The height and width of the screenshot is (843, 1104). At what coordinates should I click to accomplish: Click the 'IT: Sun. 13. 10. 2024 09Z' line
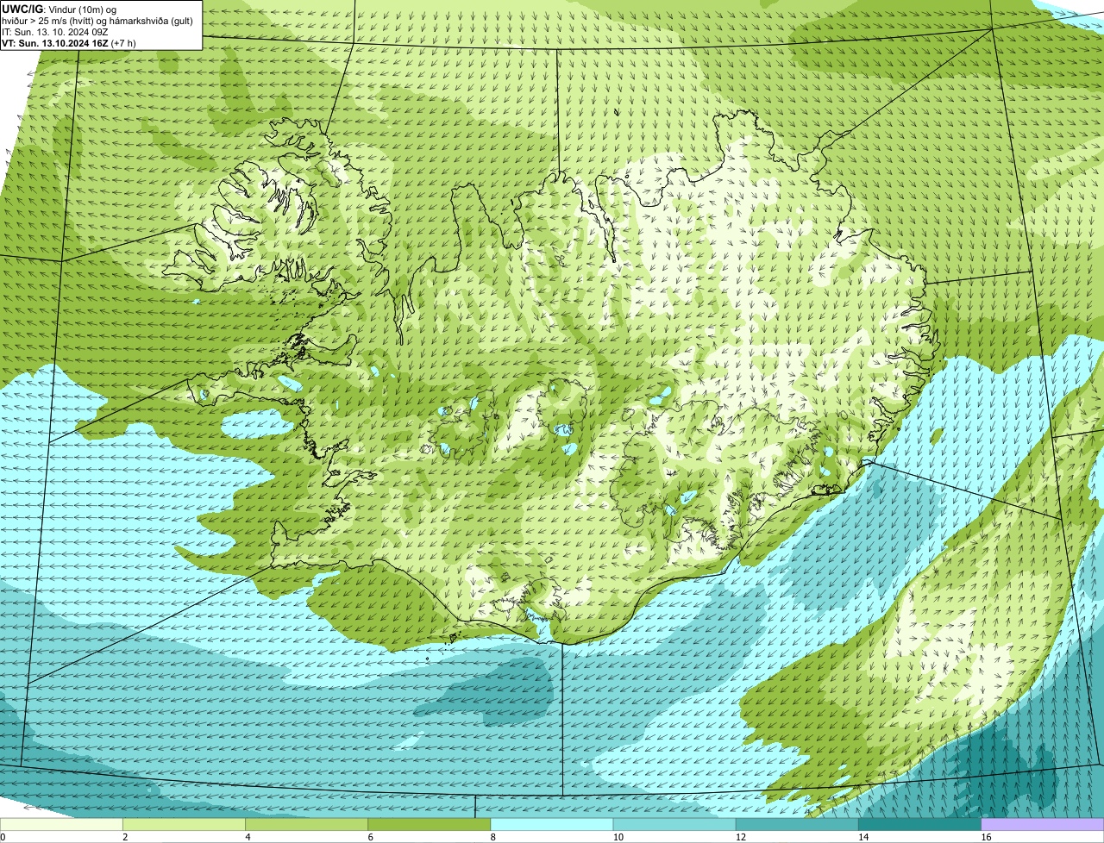tap(55, 31)
